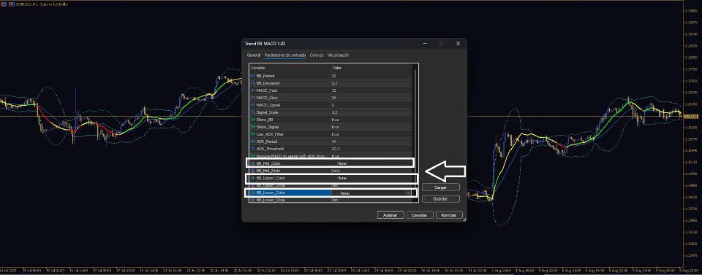
Task: Select the Use_ADX_Filter variable name
Action: coord(271,134)
